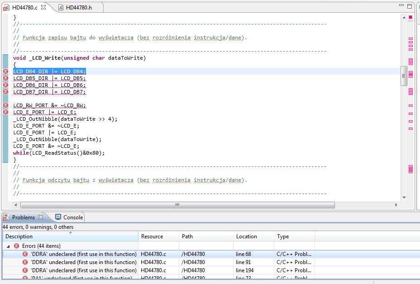Click error marker on LCD_RW_PORT line

(x=5, y=105)
